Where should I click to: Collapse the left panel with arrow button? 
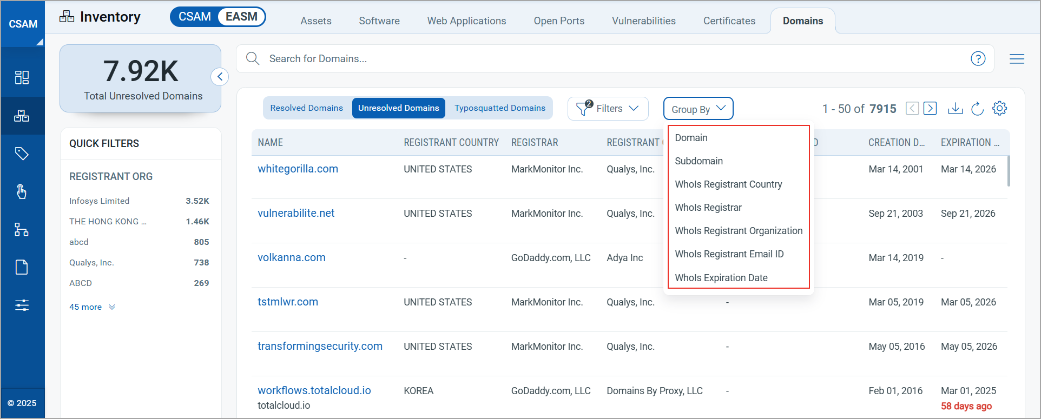[220, 77]
